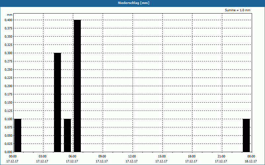Click the 0,000 y-axis label
The image size is (265, 165).
pos(8,152)
